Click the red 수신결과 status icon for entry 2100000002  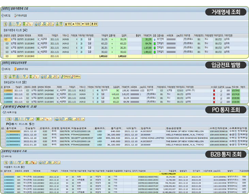[214, 91]
